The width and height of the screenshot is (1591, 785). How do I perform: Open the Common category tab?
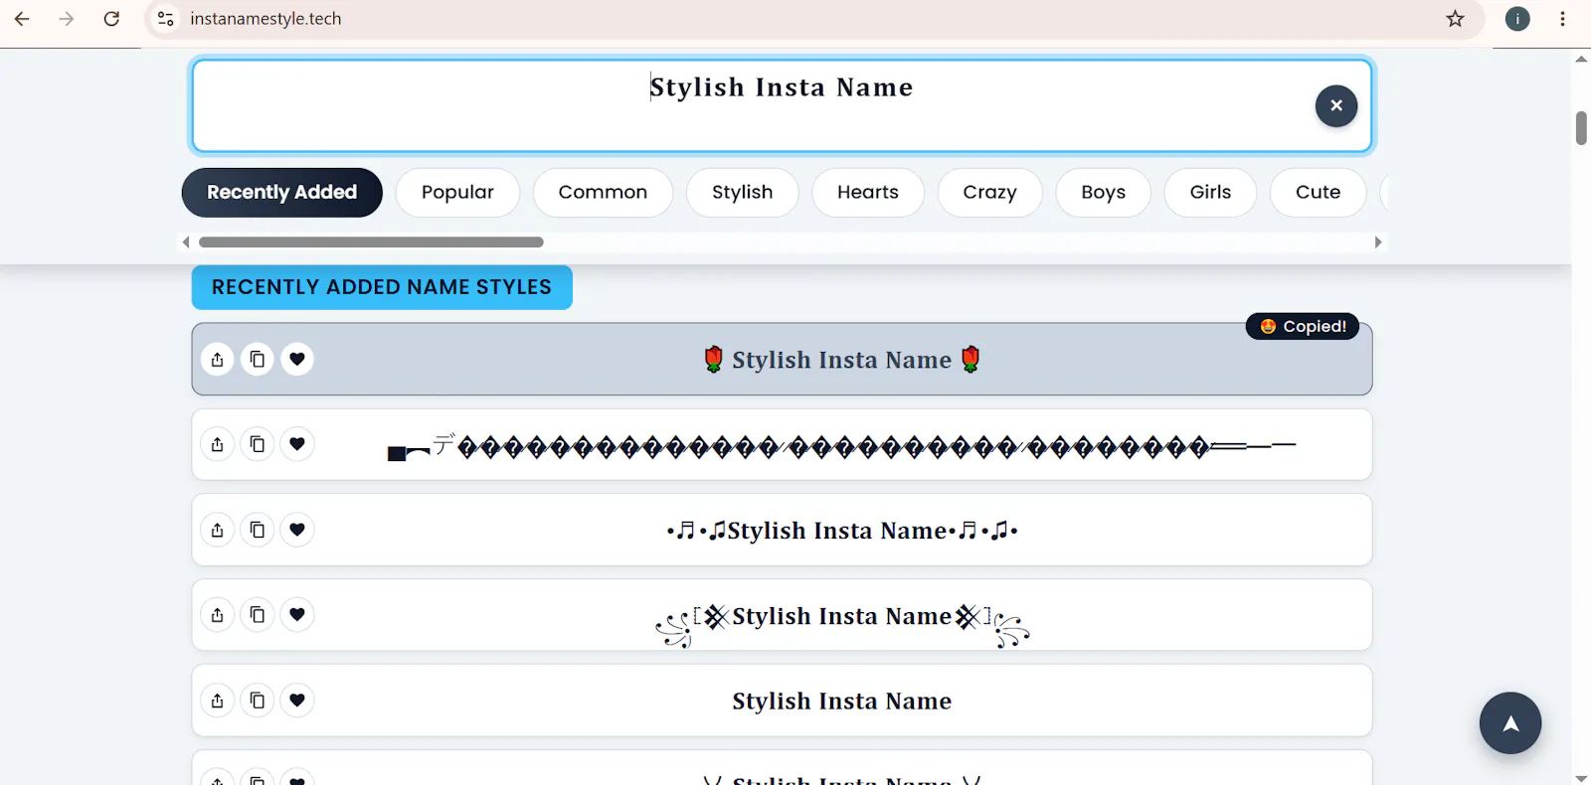coord(603,193)
